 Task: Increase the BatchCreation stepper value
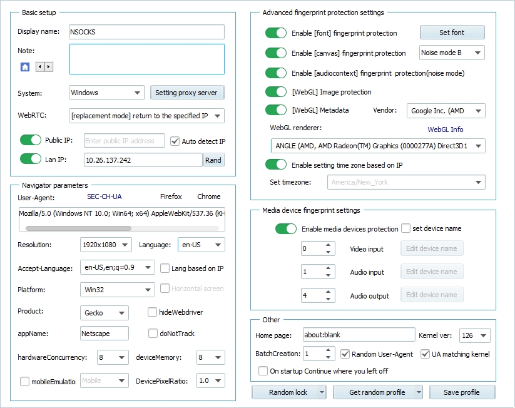328,350
